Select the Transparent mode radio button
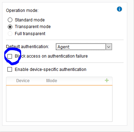The width and height of the screenshot is (134, 132). tap(10, 27)
